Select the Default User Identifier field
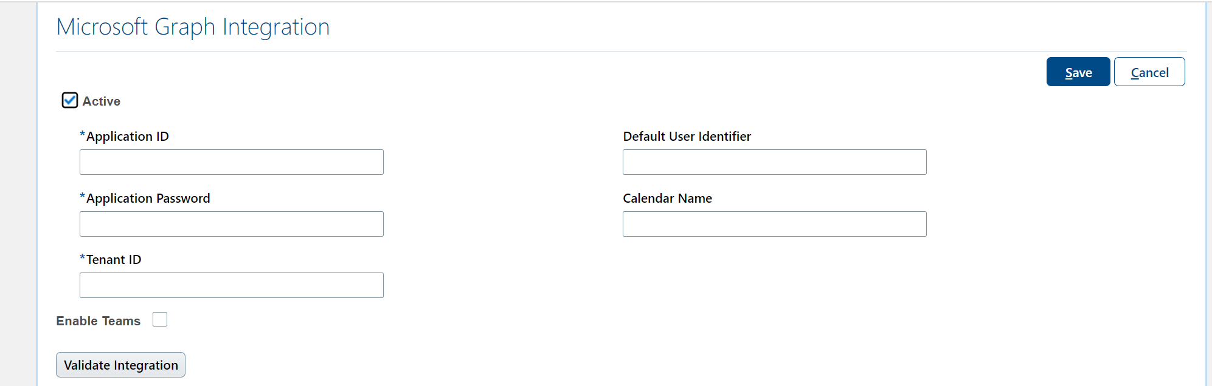 coord(774,161)
